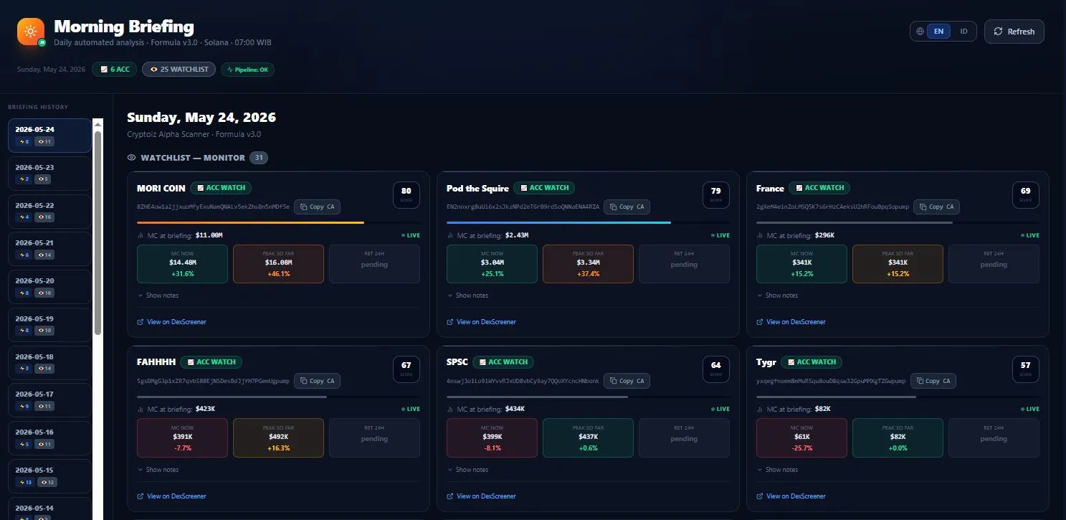Click the globe language icon
The height and width of the screenshot is (520, 1066).
pyautogui.click(x=920, y=32)
